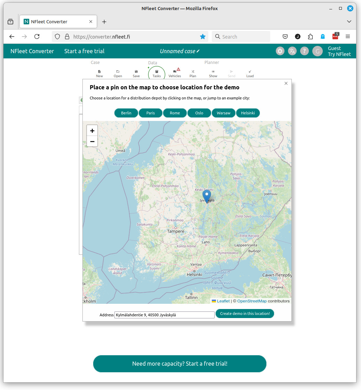361x390 pixels.
Task: Click the Load planner icon
Action: [x=250, y=74]
